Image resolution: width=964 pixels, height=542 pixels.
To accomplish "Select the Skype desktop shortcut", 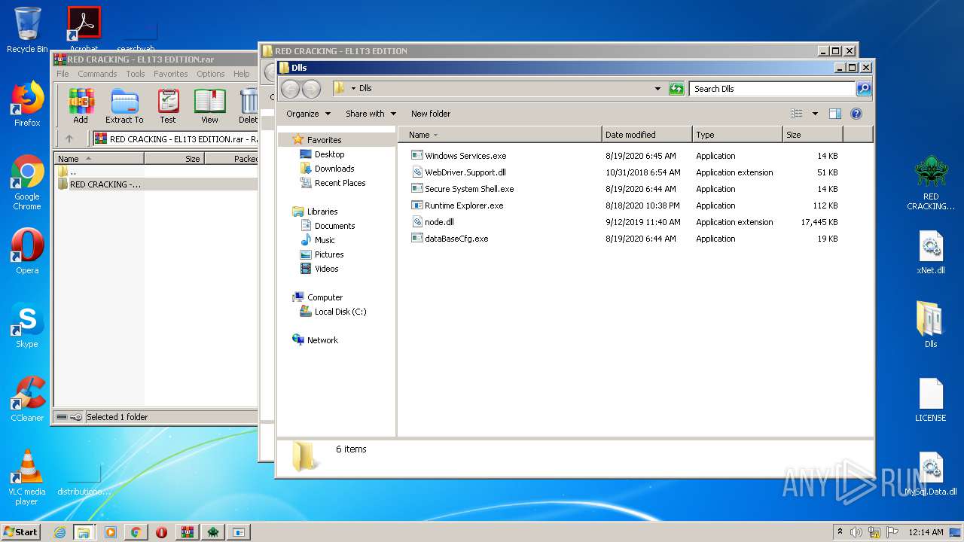I will coord(27,325).
